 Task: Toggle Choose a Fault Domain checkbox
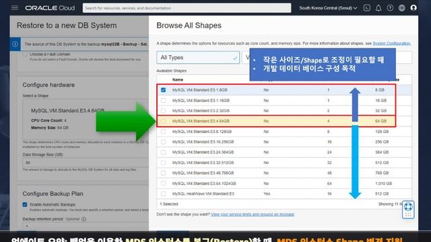(x=25, y=54)
